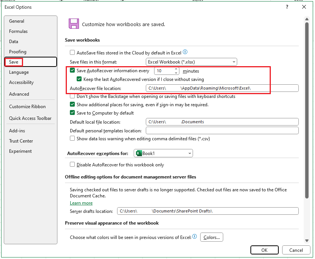Increase AutoRecover minutes with up arrow
Screen dimensions: 315x259
(x=176, y=69)
